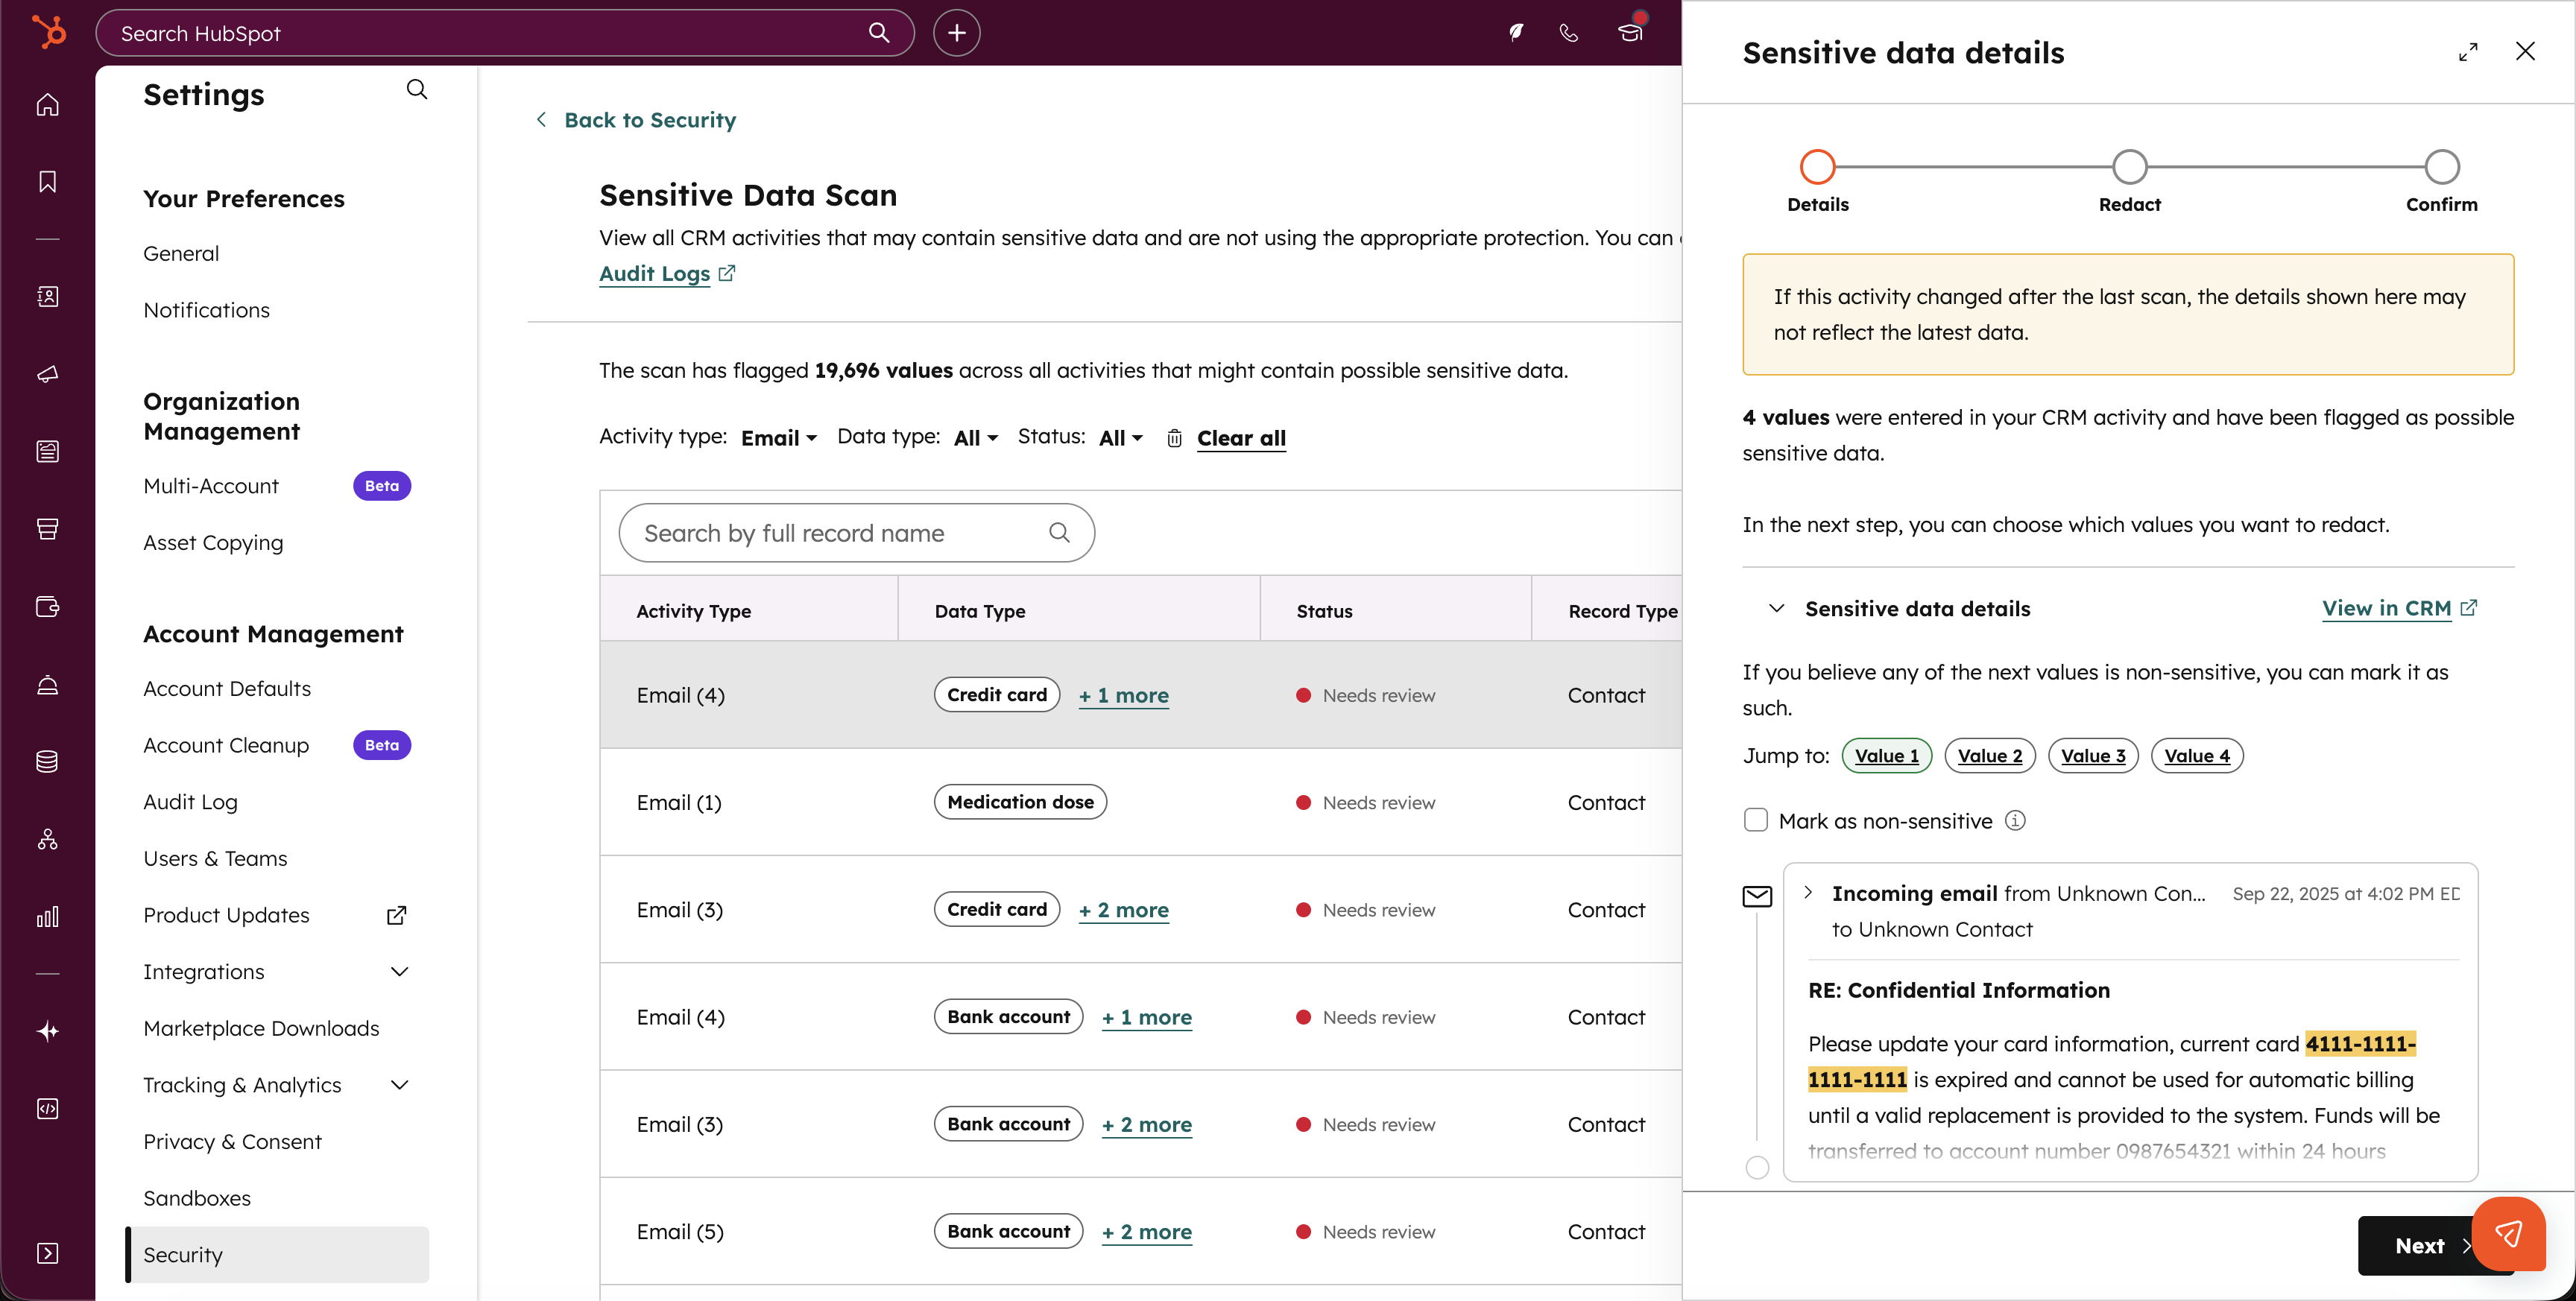Click the HubSpot sprocket logo
The height and width of the screenshot is (1301, 2576).
pyautogui.click(x=48, y=32)
